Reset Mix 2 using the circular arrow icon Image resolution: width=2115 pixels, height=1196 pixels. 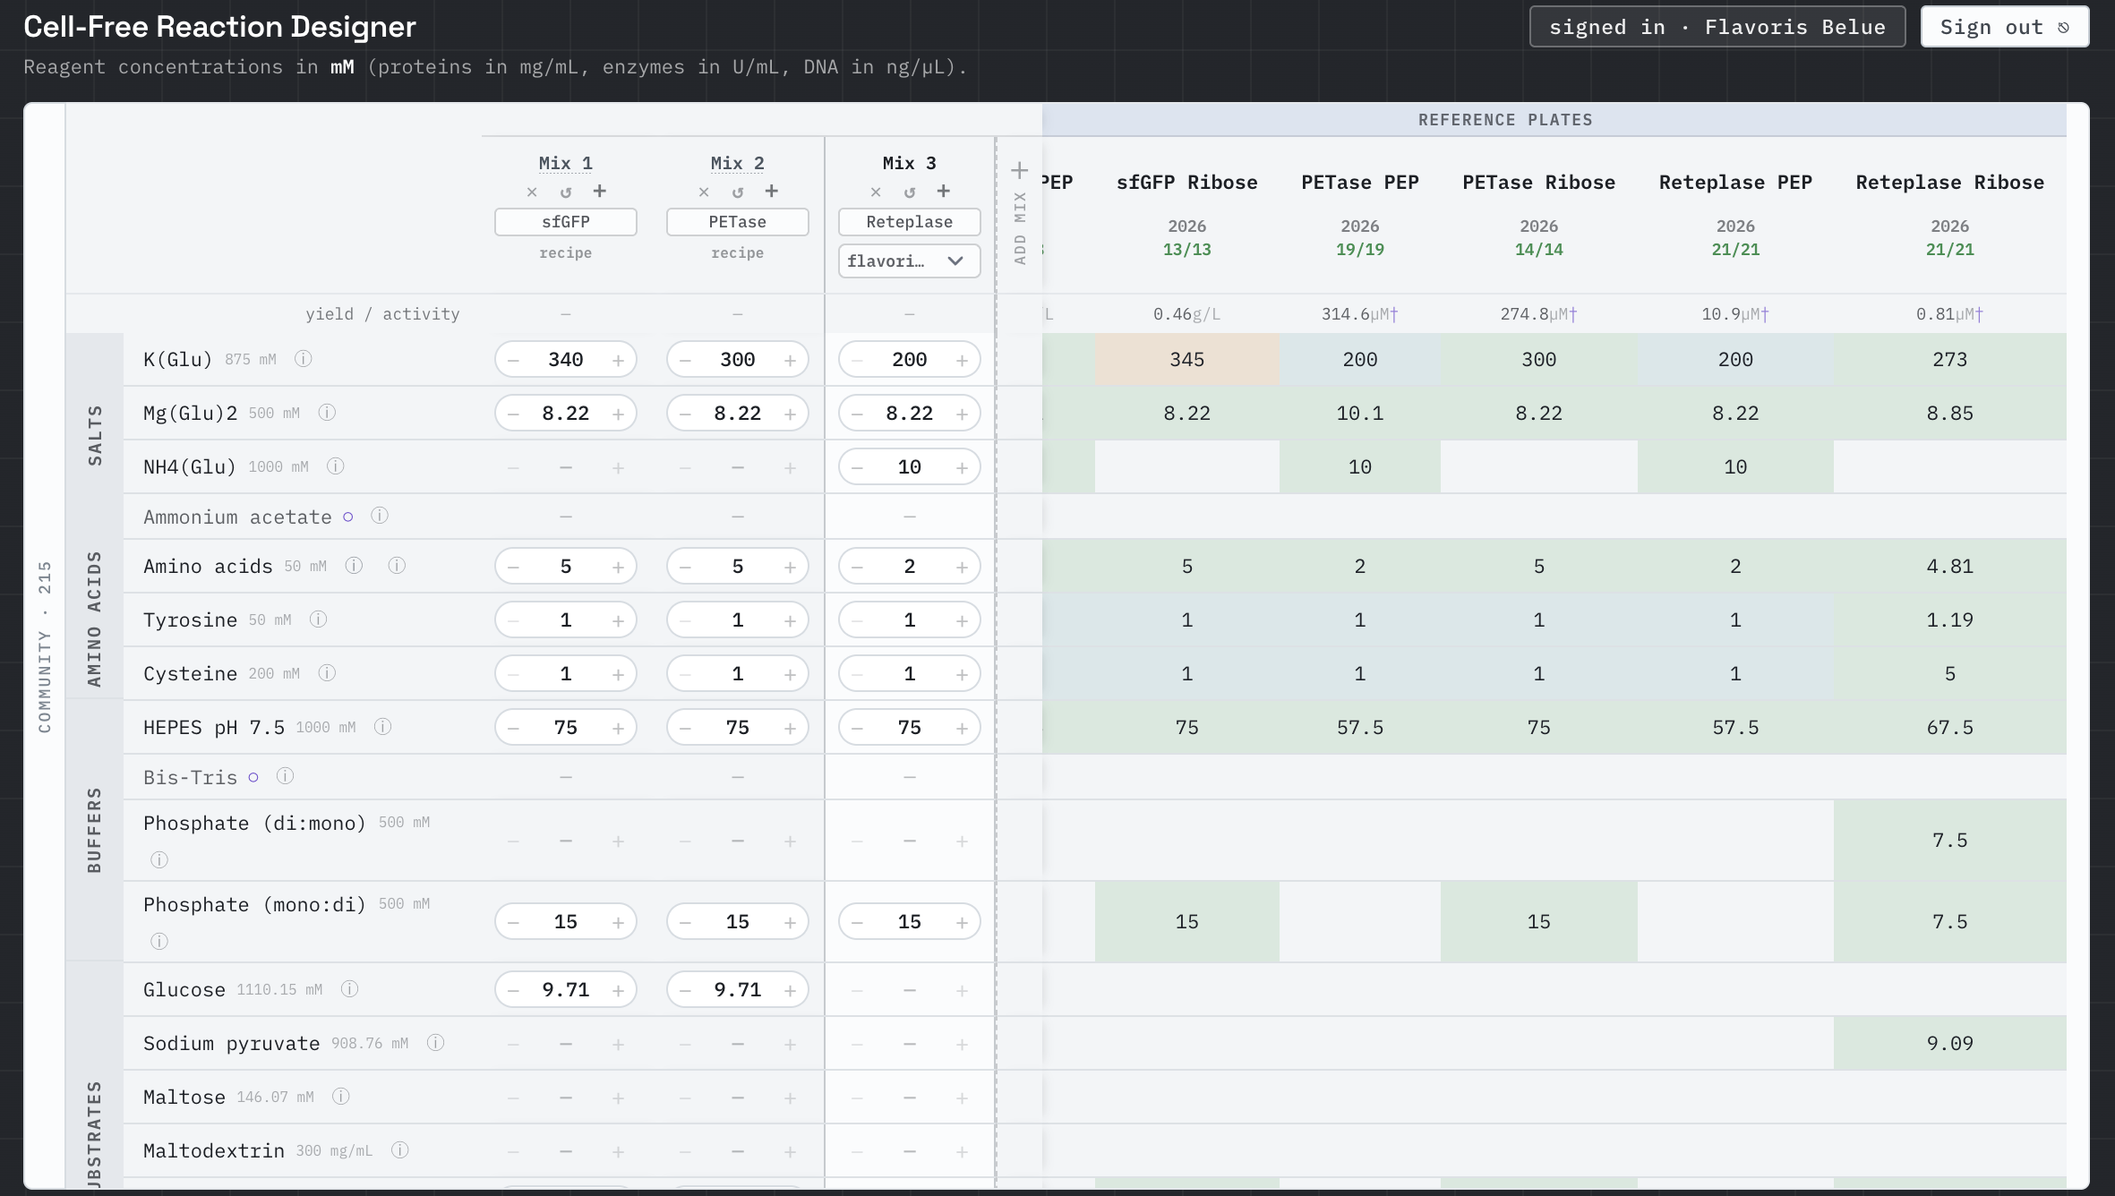coord(738,192)
